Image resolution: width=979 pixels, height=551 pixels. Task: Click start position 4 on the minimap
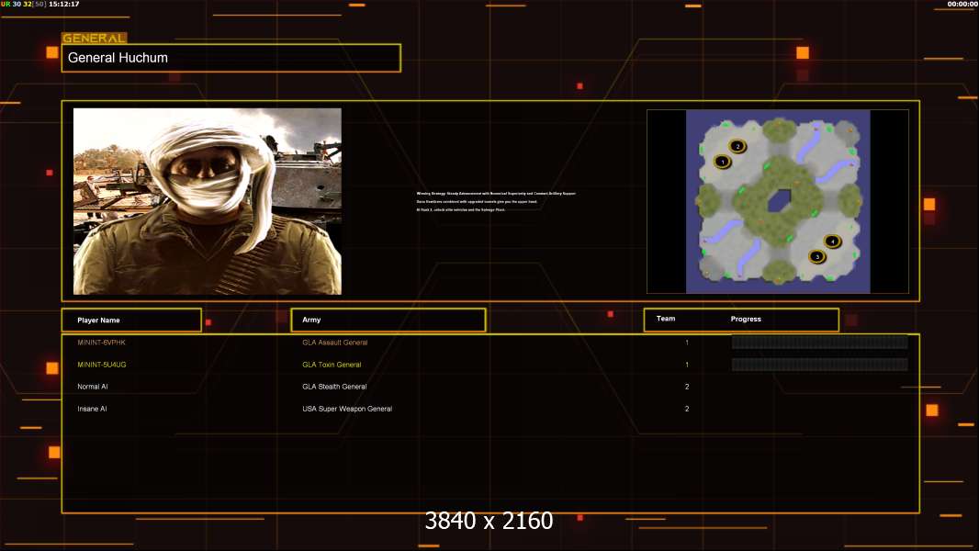[x=832, y=241]
